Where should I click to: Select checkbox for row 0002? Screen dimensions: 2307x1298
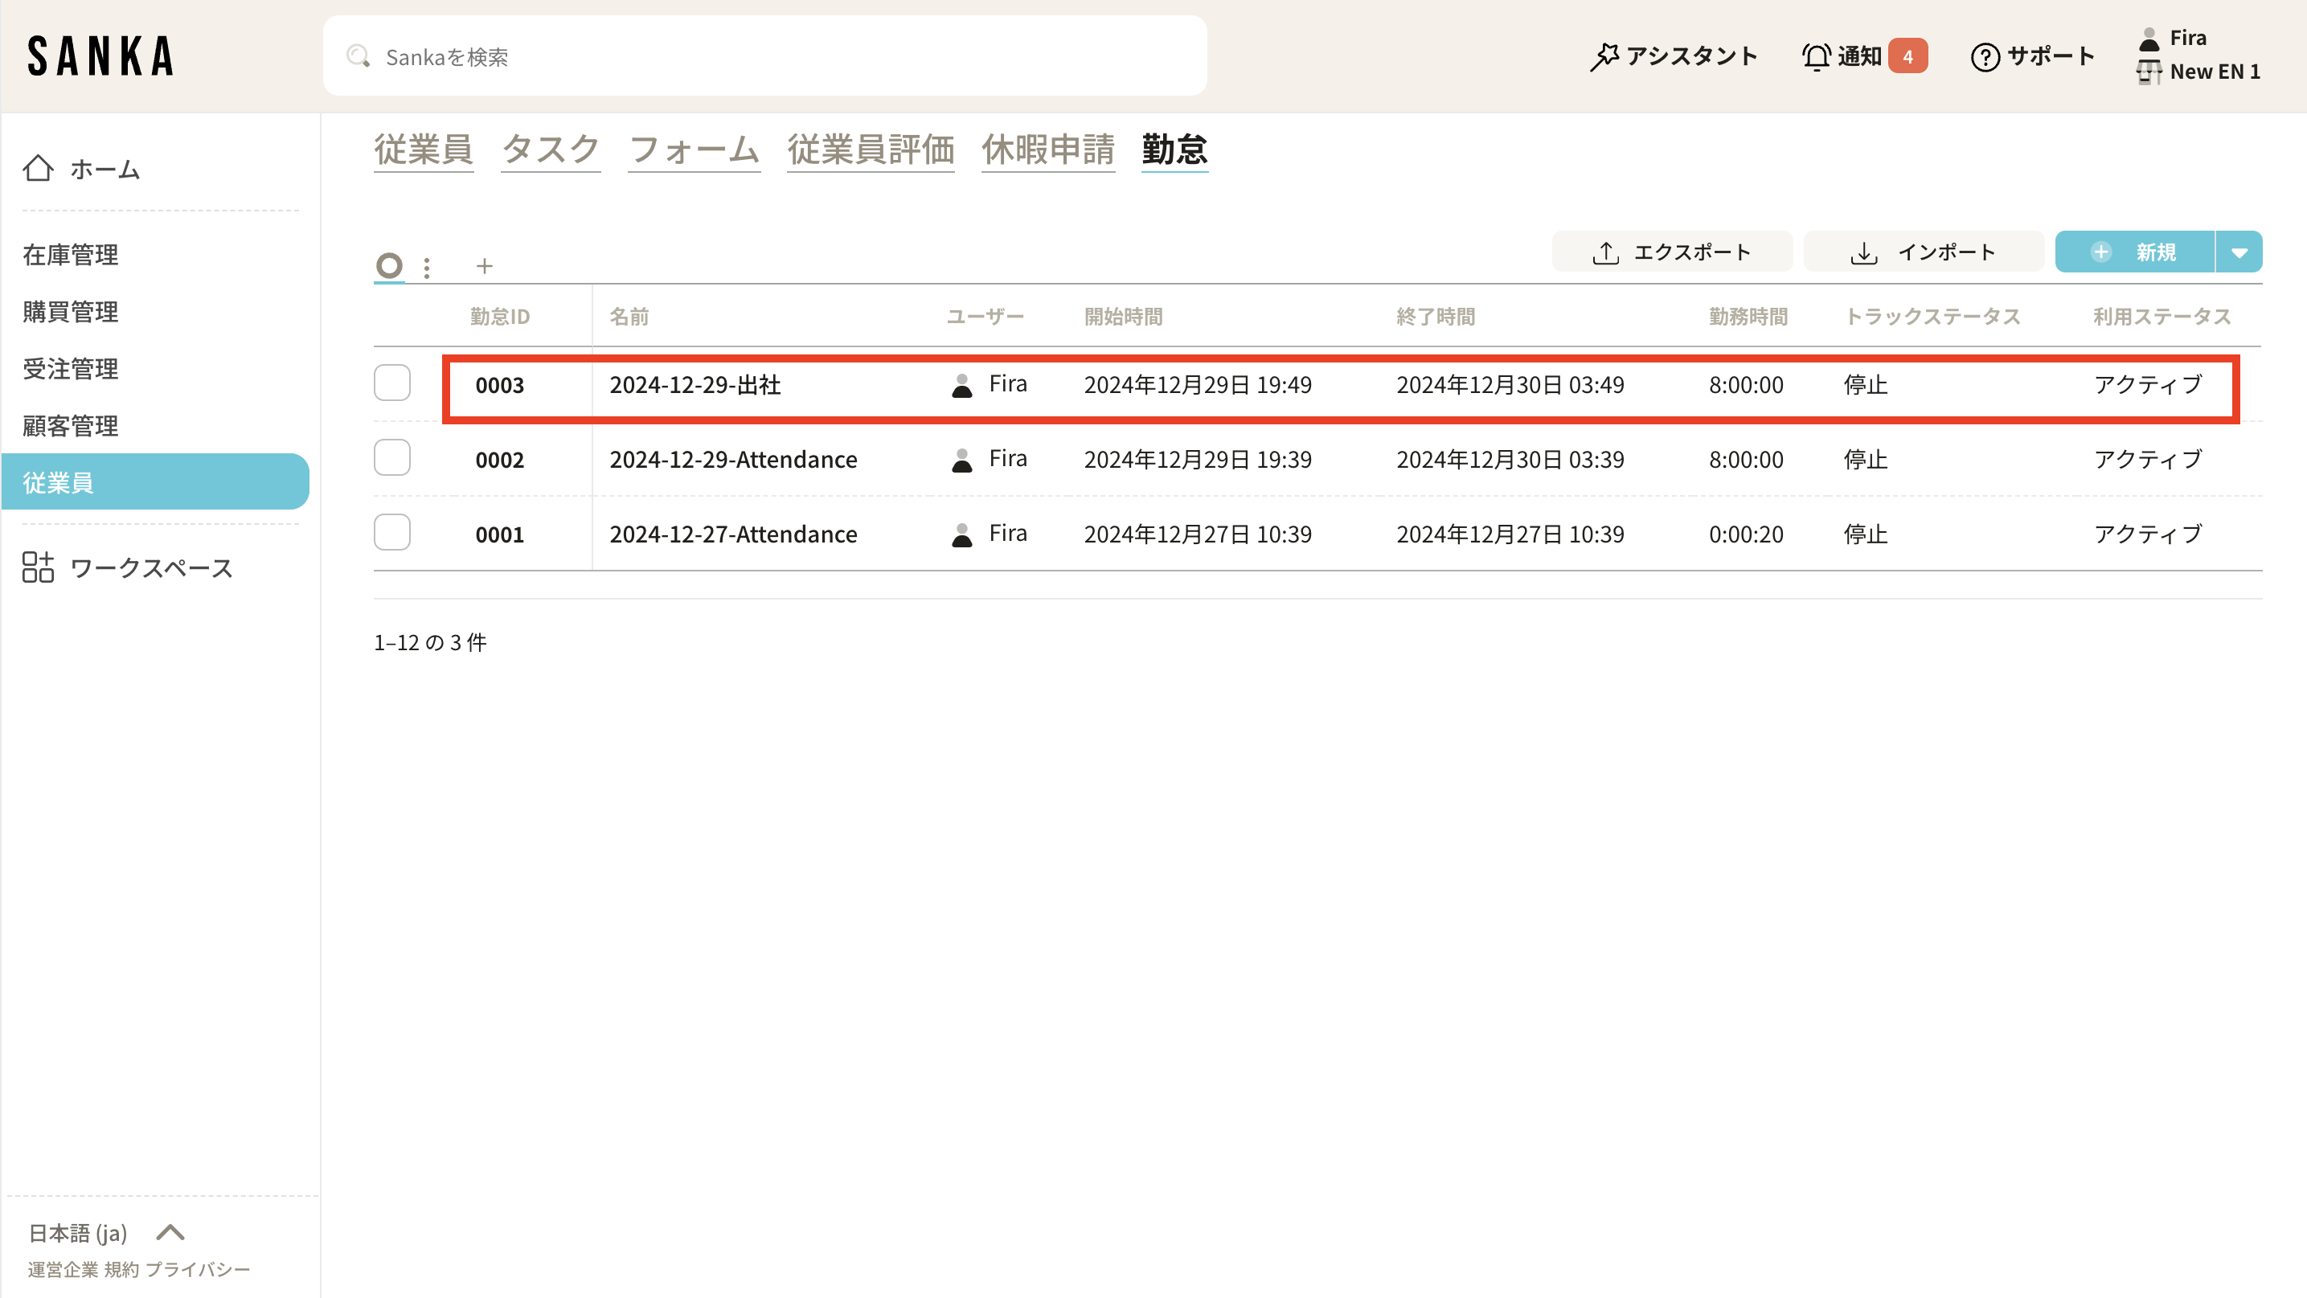coord(392,458)
